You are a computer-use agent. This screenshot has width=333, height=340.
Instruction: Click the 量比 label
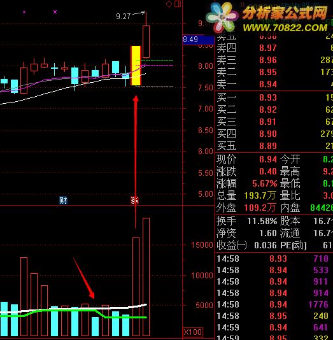[x=290, y=196]
